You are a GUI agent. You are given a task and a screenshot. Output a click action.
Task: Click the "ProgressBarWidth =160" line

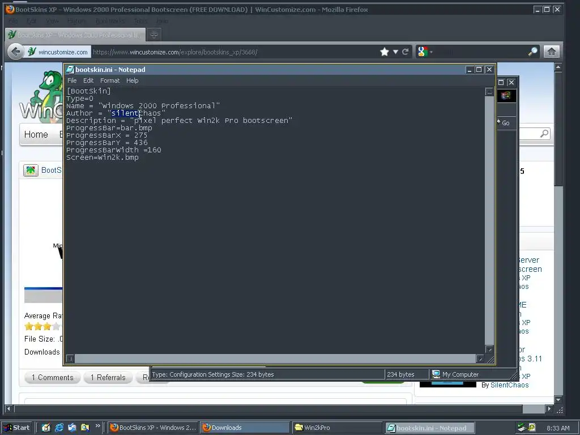point(113,150)
